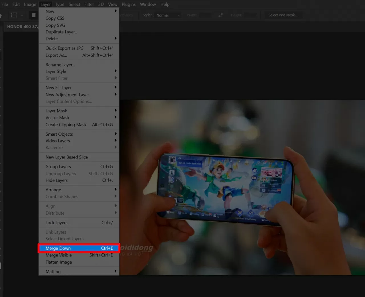Open the Style dropdown set to Normal
The width and height of the screenshot is (365, 297).
[x=168, y=15]
